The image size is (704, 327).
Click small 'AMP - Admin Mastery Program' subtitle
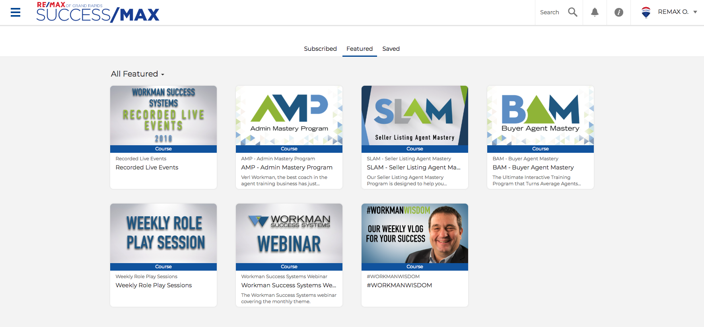278,159
